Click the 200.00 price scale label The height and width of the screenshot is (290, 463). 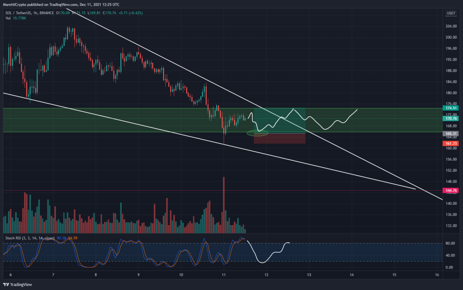coord(451,37)
